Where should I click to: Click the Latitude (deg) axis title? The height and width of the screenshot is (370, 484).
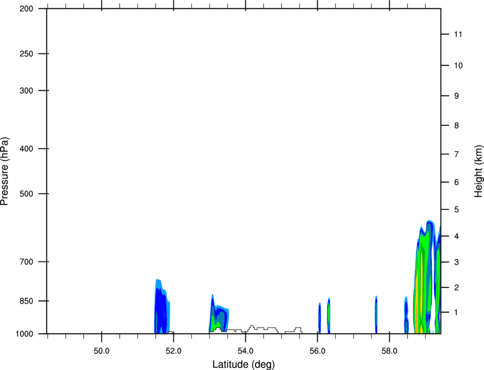(243, 364)
